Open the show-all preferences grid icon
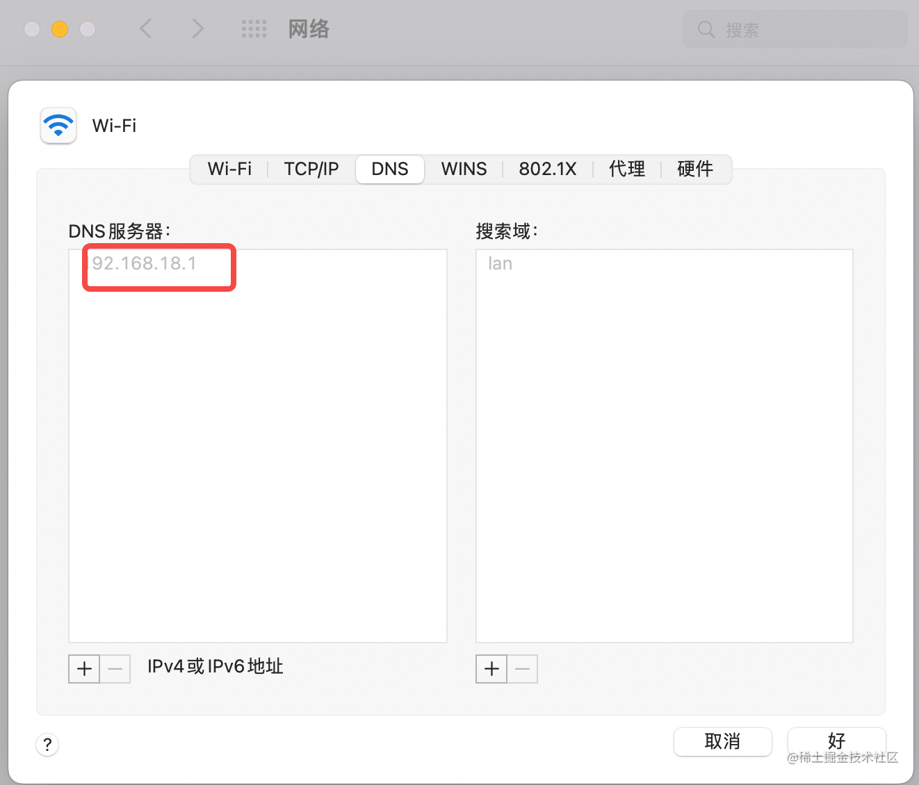Screen dimensions: 919x785 pyautogui.click(x=254, y=28)
